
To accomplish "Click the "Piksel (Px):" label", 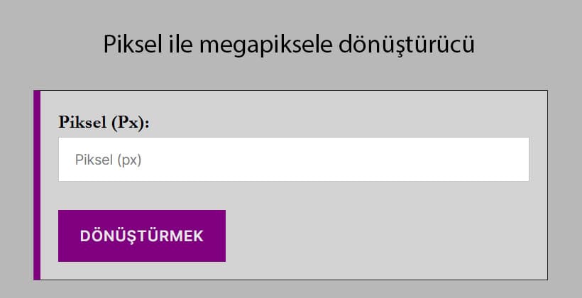I will 104,121.
